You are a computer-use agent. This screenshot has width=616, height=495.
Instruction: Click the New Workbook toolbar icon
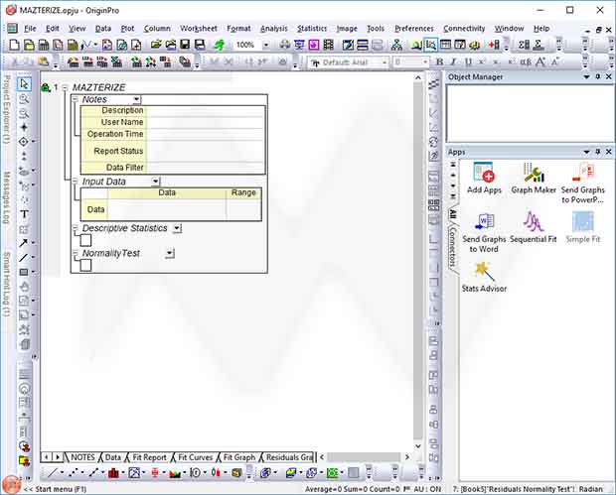[x=43, y=45]
